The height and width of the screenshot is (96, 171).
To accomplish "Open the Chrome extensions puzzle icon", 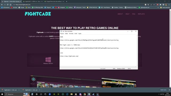I will pos(160,5).
